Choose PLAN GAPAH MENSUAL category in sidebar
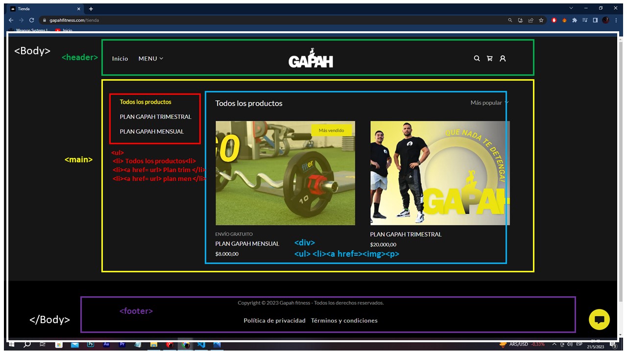627x352 pixels. point(151,132)
